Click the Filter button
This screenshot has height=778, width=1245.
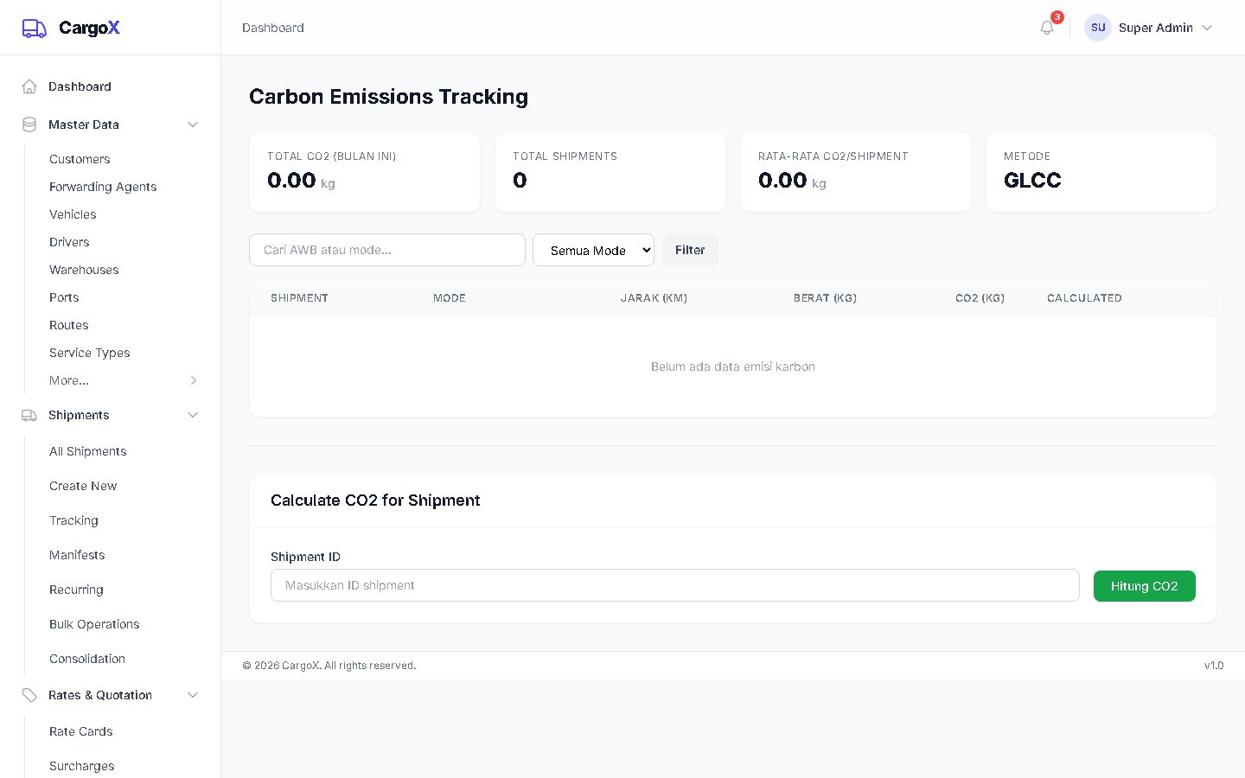690,250
